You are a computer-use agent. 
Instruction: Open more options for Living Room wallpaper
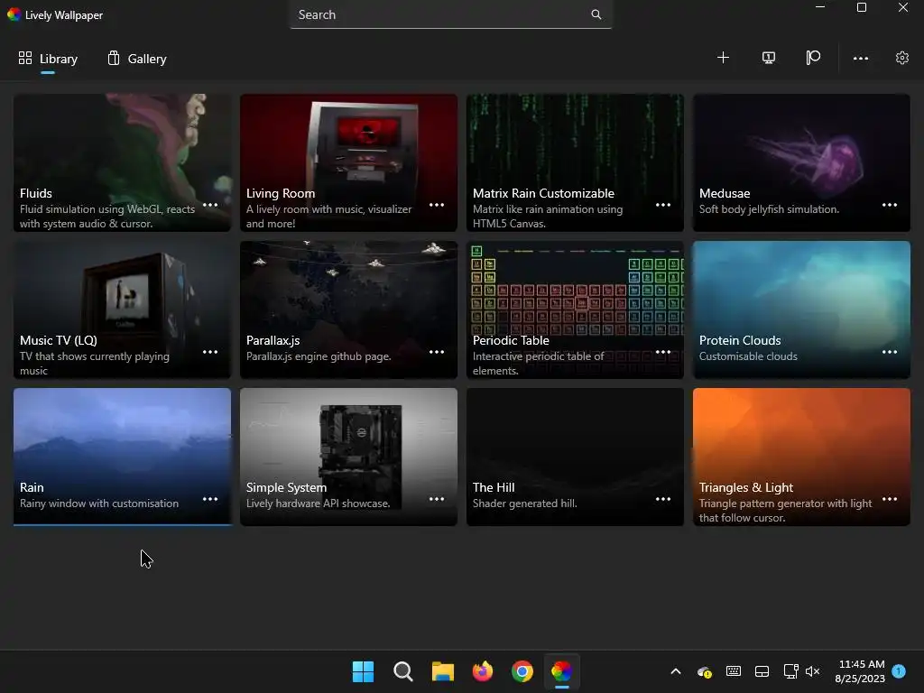(x=437, y=205)
